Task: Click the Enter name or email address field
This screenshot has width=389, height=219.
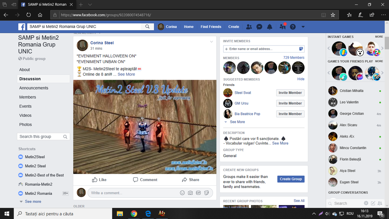Action: pos(264,49)
